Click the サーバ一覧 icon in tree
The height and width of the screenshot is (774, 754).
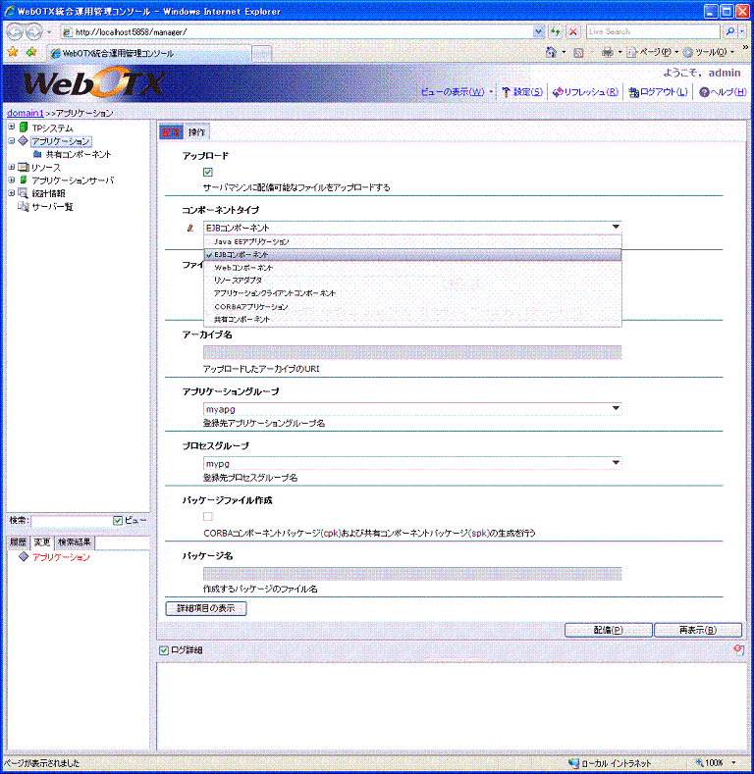point(24,207)
